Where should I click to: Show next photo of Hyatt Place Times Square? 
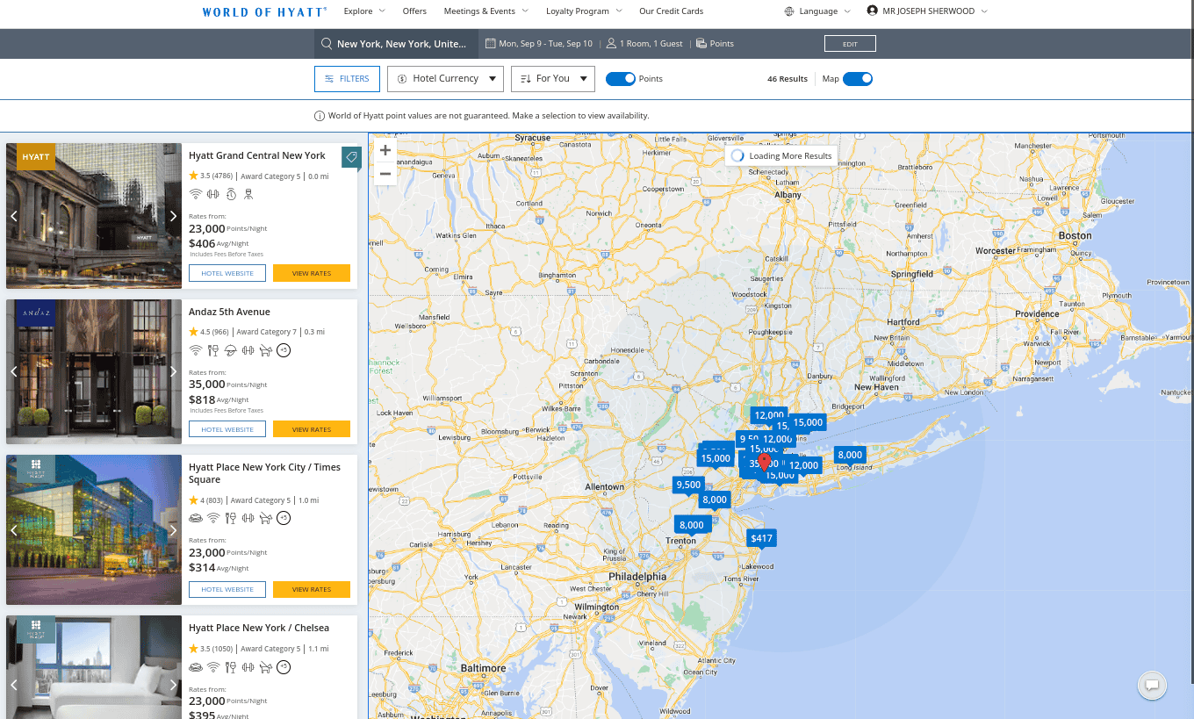pyautogui.click(x=173, y=530)
